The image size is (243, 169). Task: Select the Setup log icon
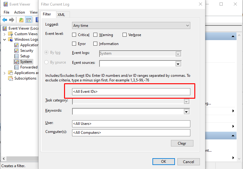click(x=17, y=56)
